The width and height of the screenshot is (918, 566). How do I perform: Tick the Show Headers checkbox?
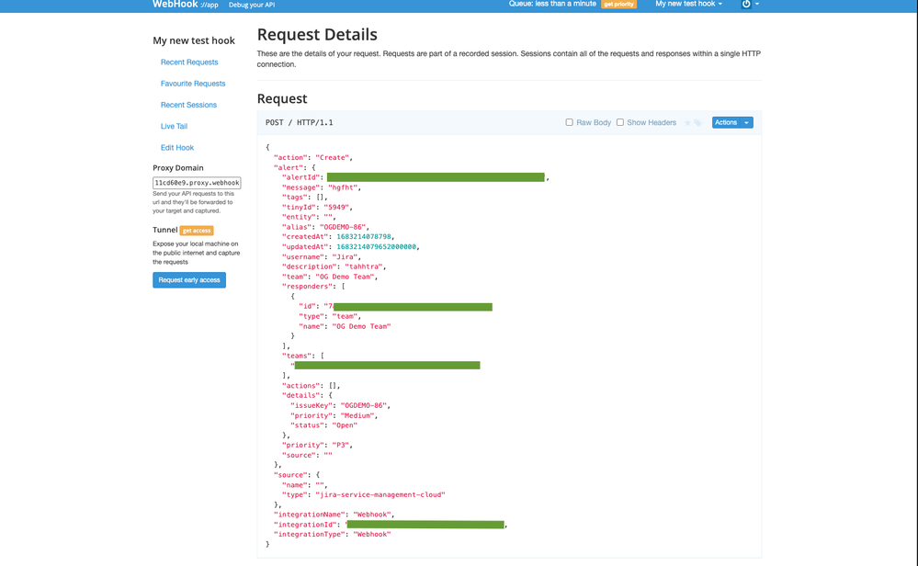620,122
